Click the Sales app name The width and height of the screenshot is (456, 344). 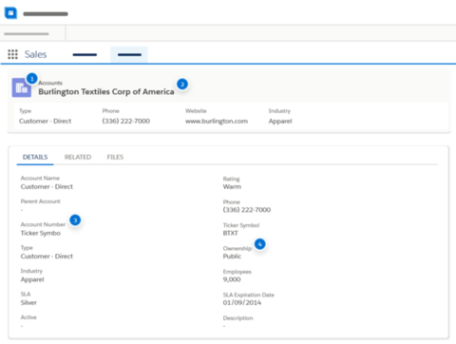click(35, 54)
